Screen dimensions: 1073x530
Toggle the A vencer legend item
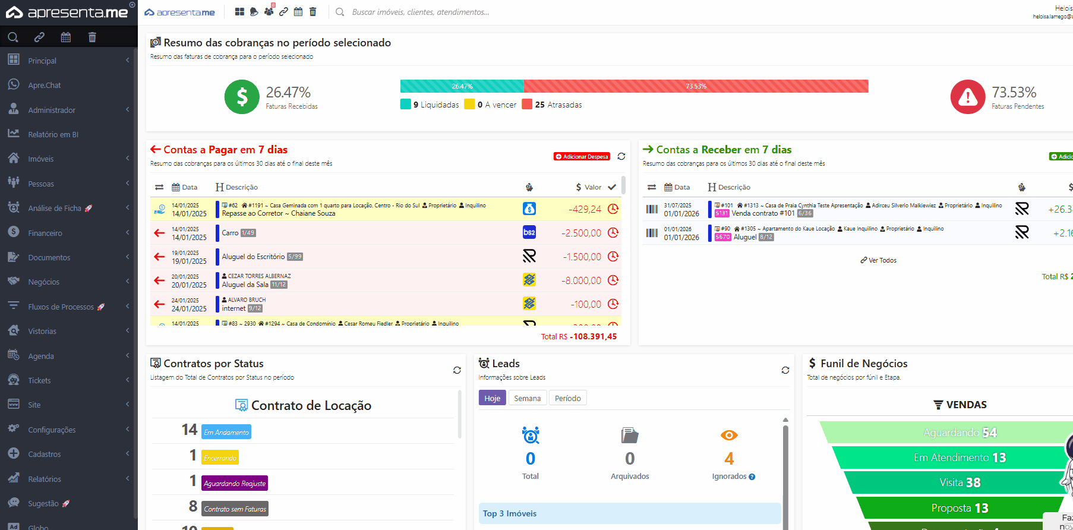(491, 105)
